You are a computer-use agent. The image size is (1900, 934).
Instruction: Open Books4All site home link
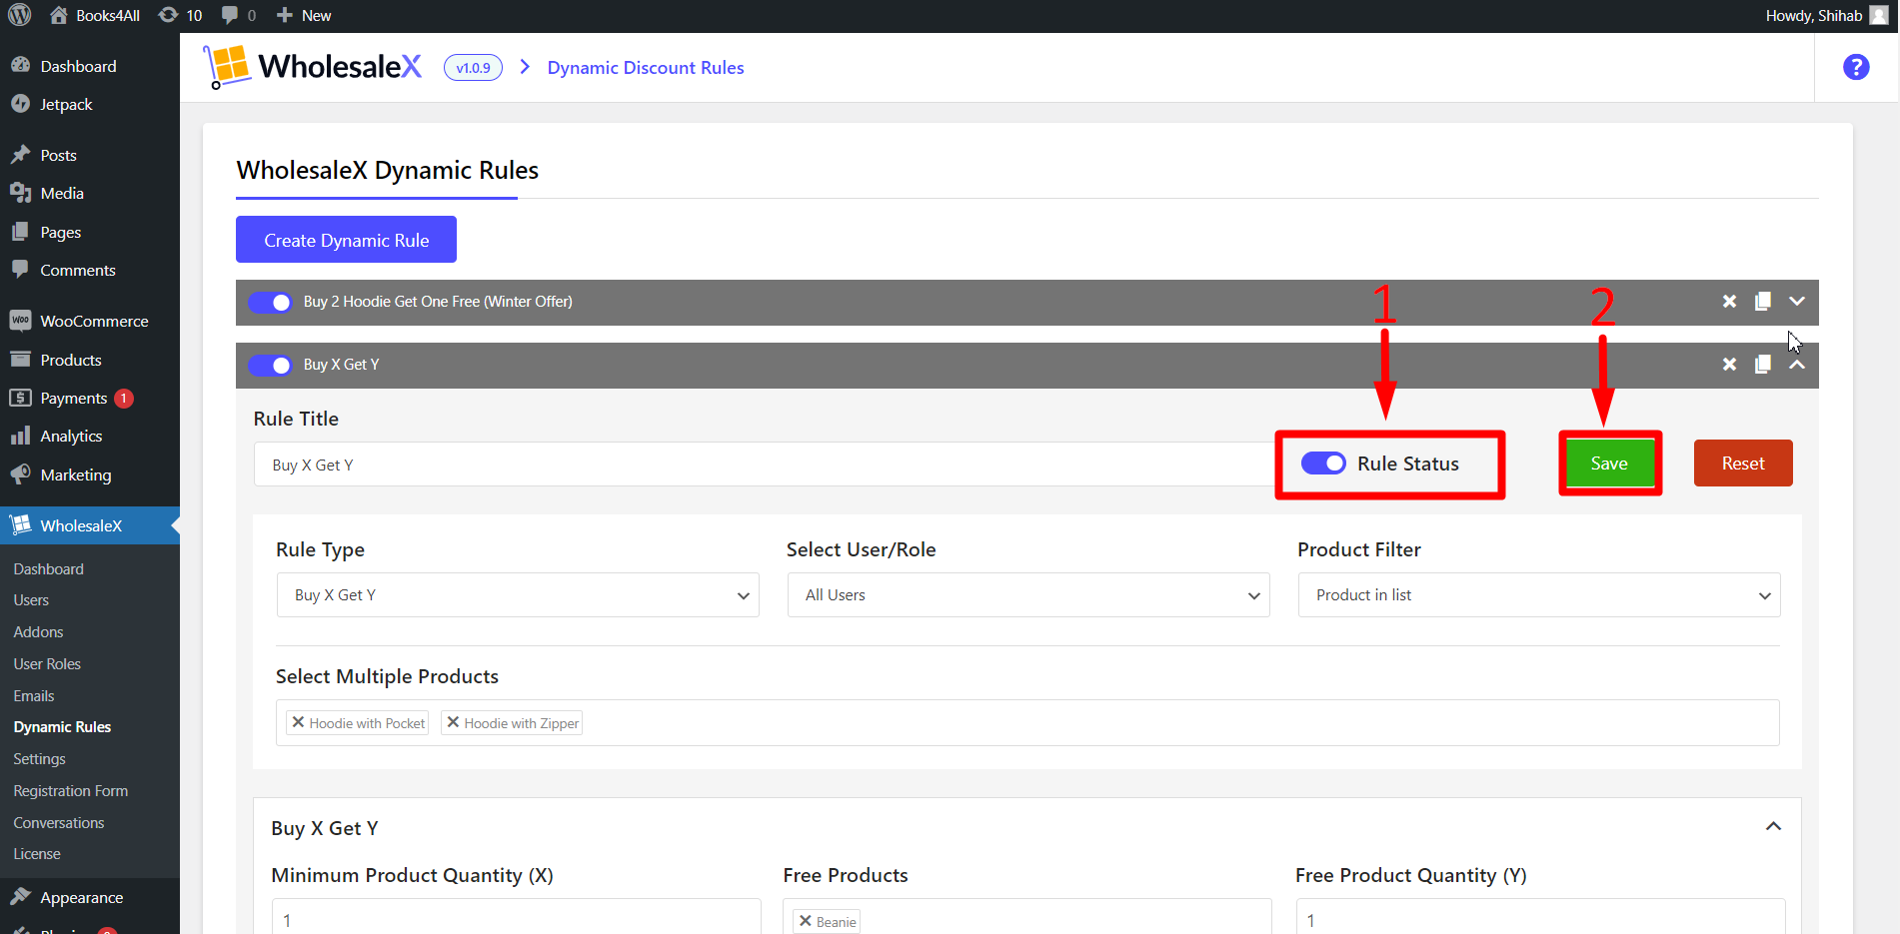(x=95, y=15)
